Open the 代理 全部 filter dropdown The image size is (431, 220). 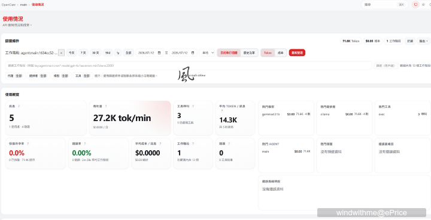point(15,76)
